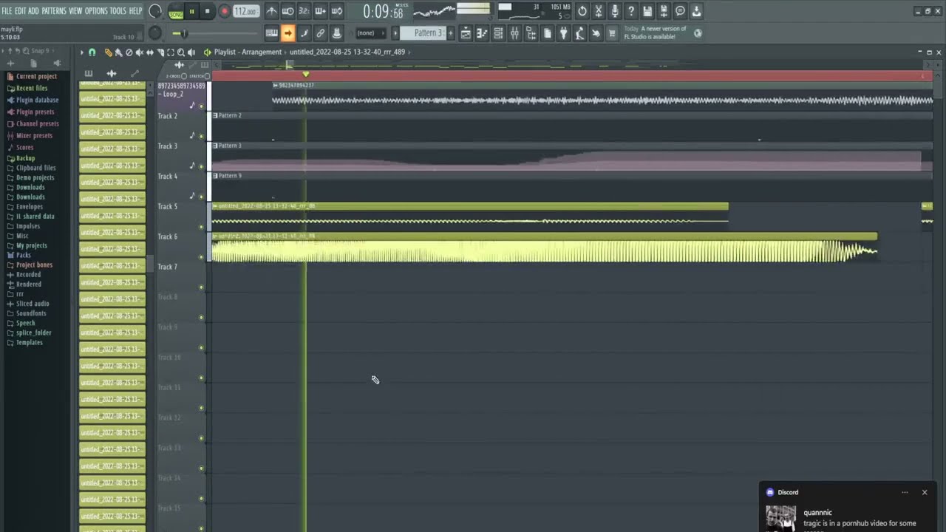Toggle overdub blend recording icon
The width and height of the screenshot is (946, 532).
click(x=320, y=11)
